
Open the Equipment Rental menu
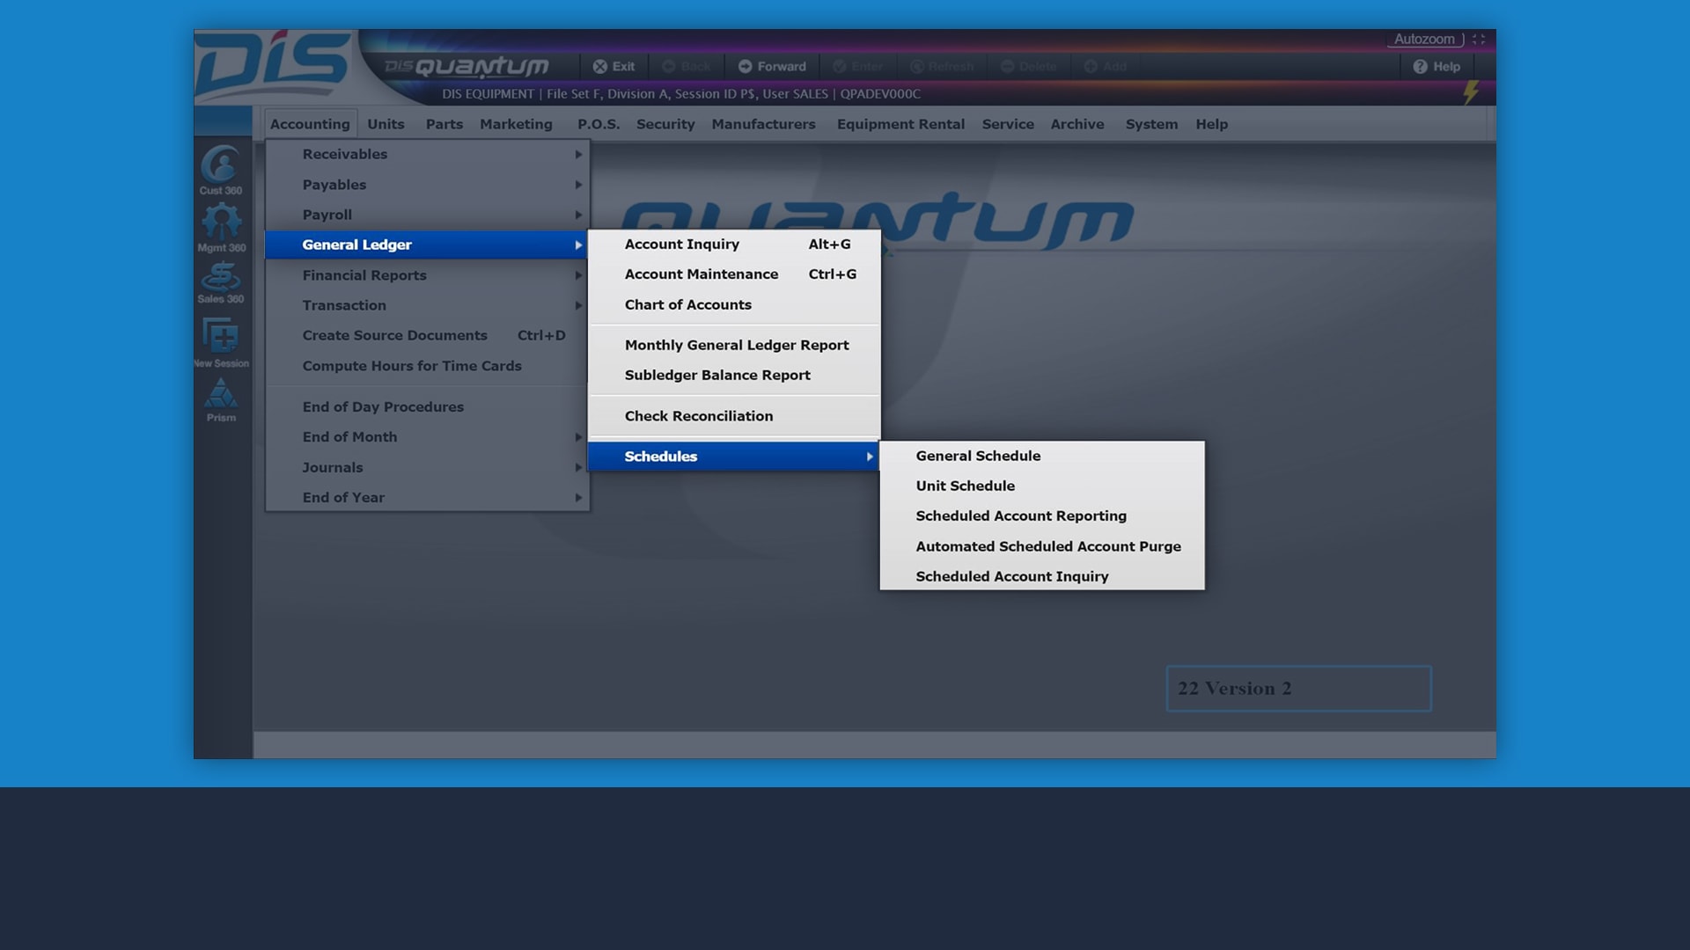click(900, 124)
